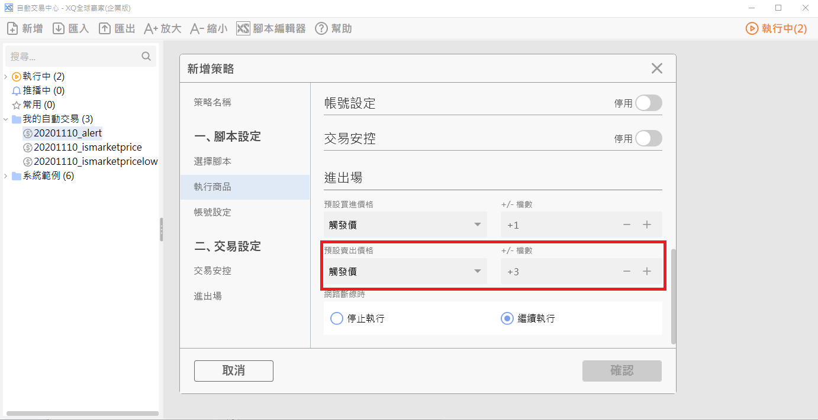Enable the 交易安控 toggle switch

648,139
